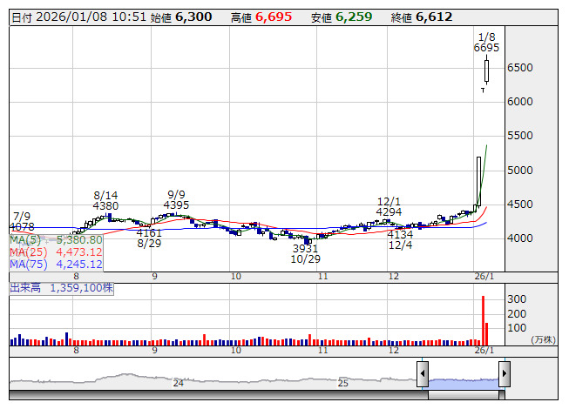The width and height of the screenshot is (569, 409).
Task: Click the 1/8 candlestick at 6695
Action: point(486,70)
